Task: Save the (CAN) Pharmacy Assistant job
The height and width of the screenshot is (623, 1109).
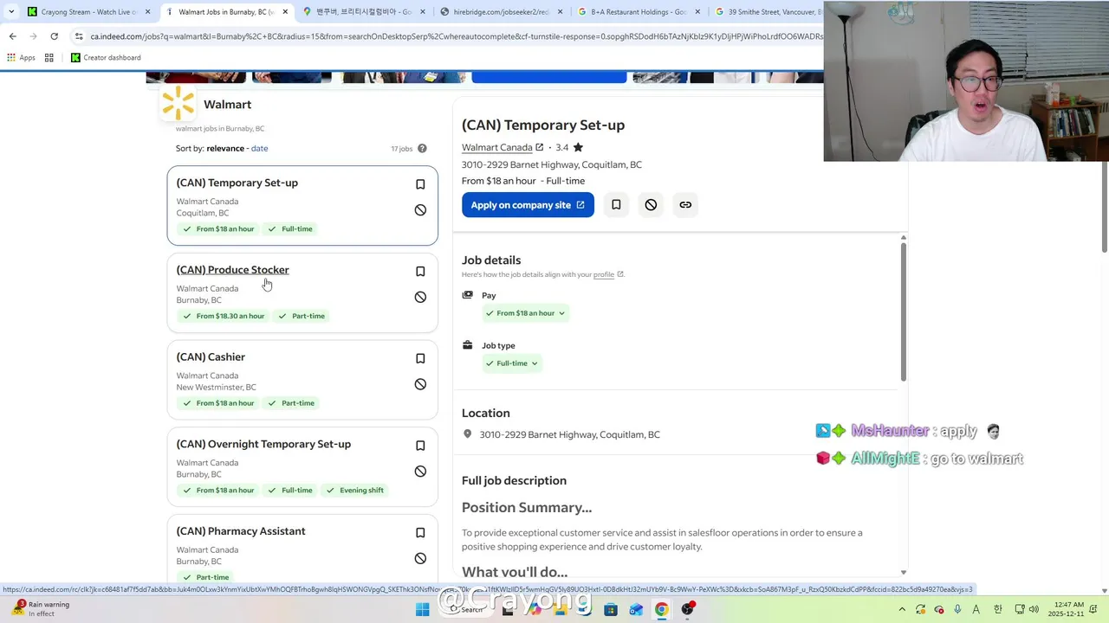Action: (420, 533)
